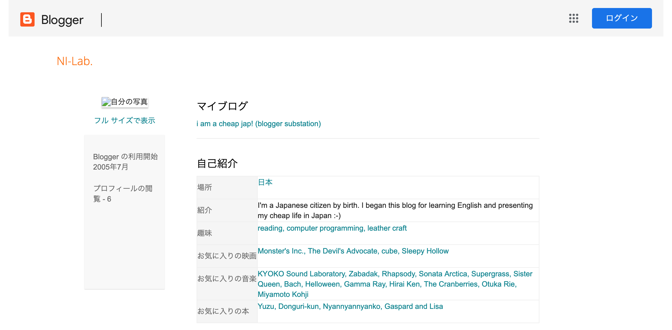Screen dimensions: 672x330
Task: Click the Zabadak music link
Action: pos(363,274)
